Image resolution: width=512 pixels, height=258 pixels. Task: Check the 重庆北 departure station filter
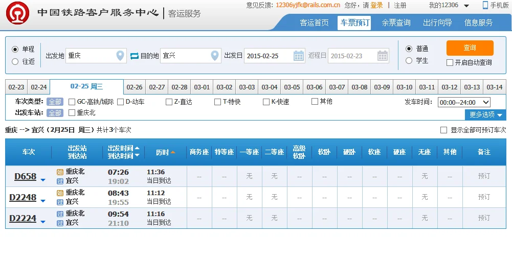(72, 113)
